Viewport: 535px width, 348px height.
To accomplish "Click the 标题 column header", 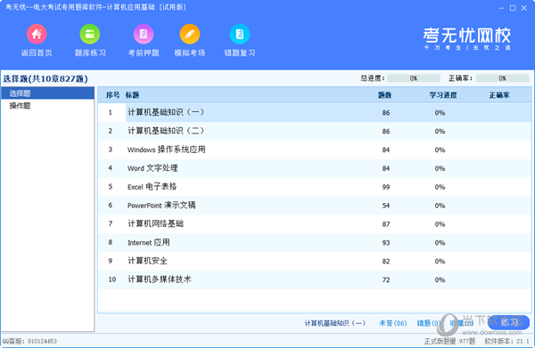I will coord(132,95).
